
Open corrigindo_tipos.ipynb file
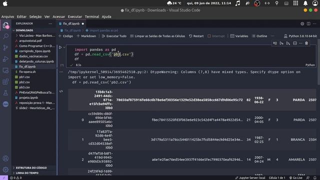click(x=34, y=51)
